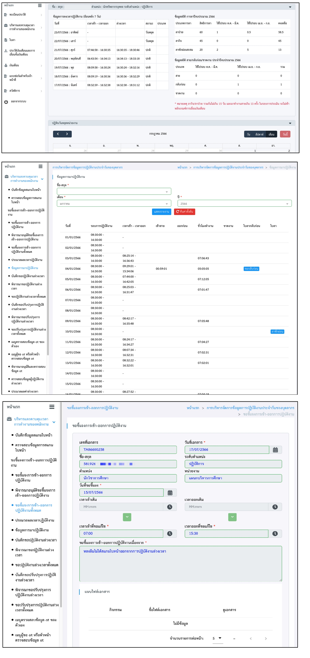Open หน้าแรก breadcrumb on ข้อมูลการมาปฏิบัติงาน page
The width and height of the screenshot is (310, 658).
click(182, 168)
